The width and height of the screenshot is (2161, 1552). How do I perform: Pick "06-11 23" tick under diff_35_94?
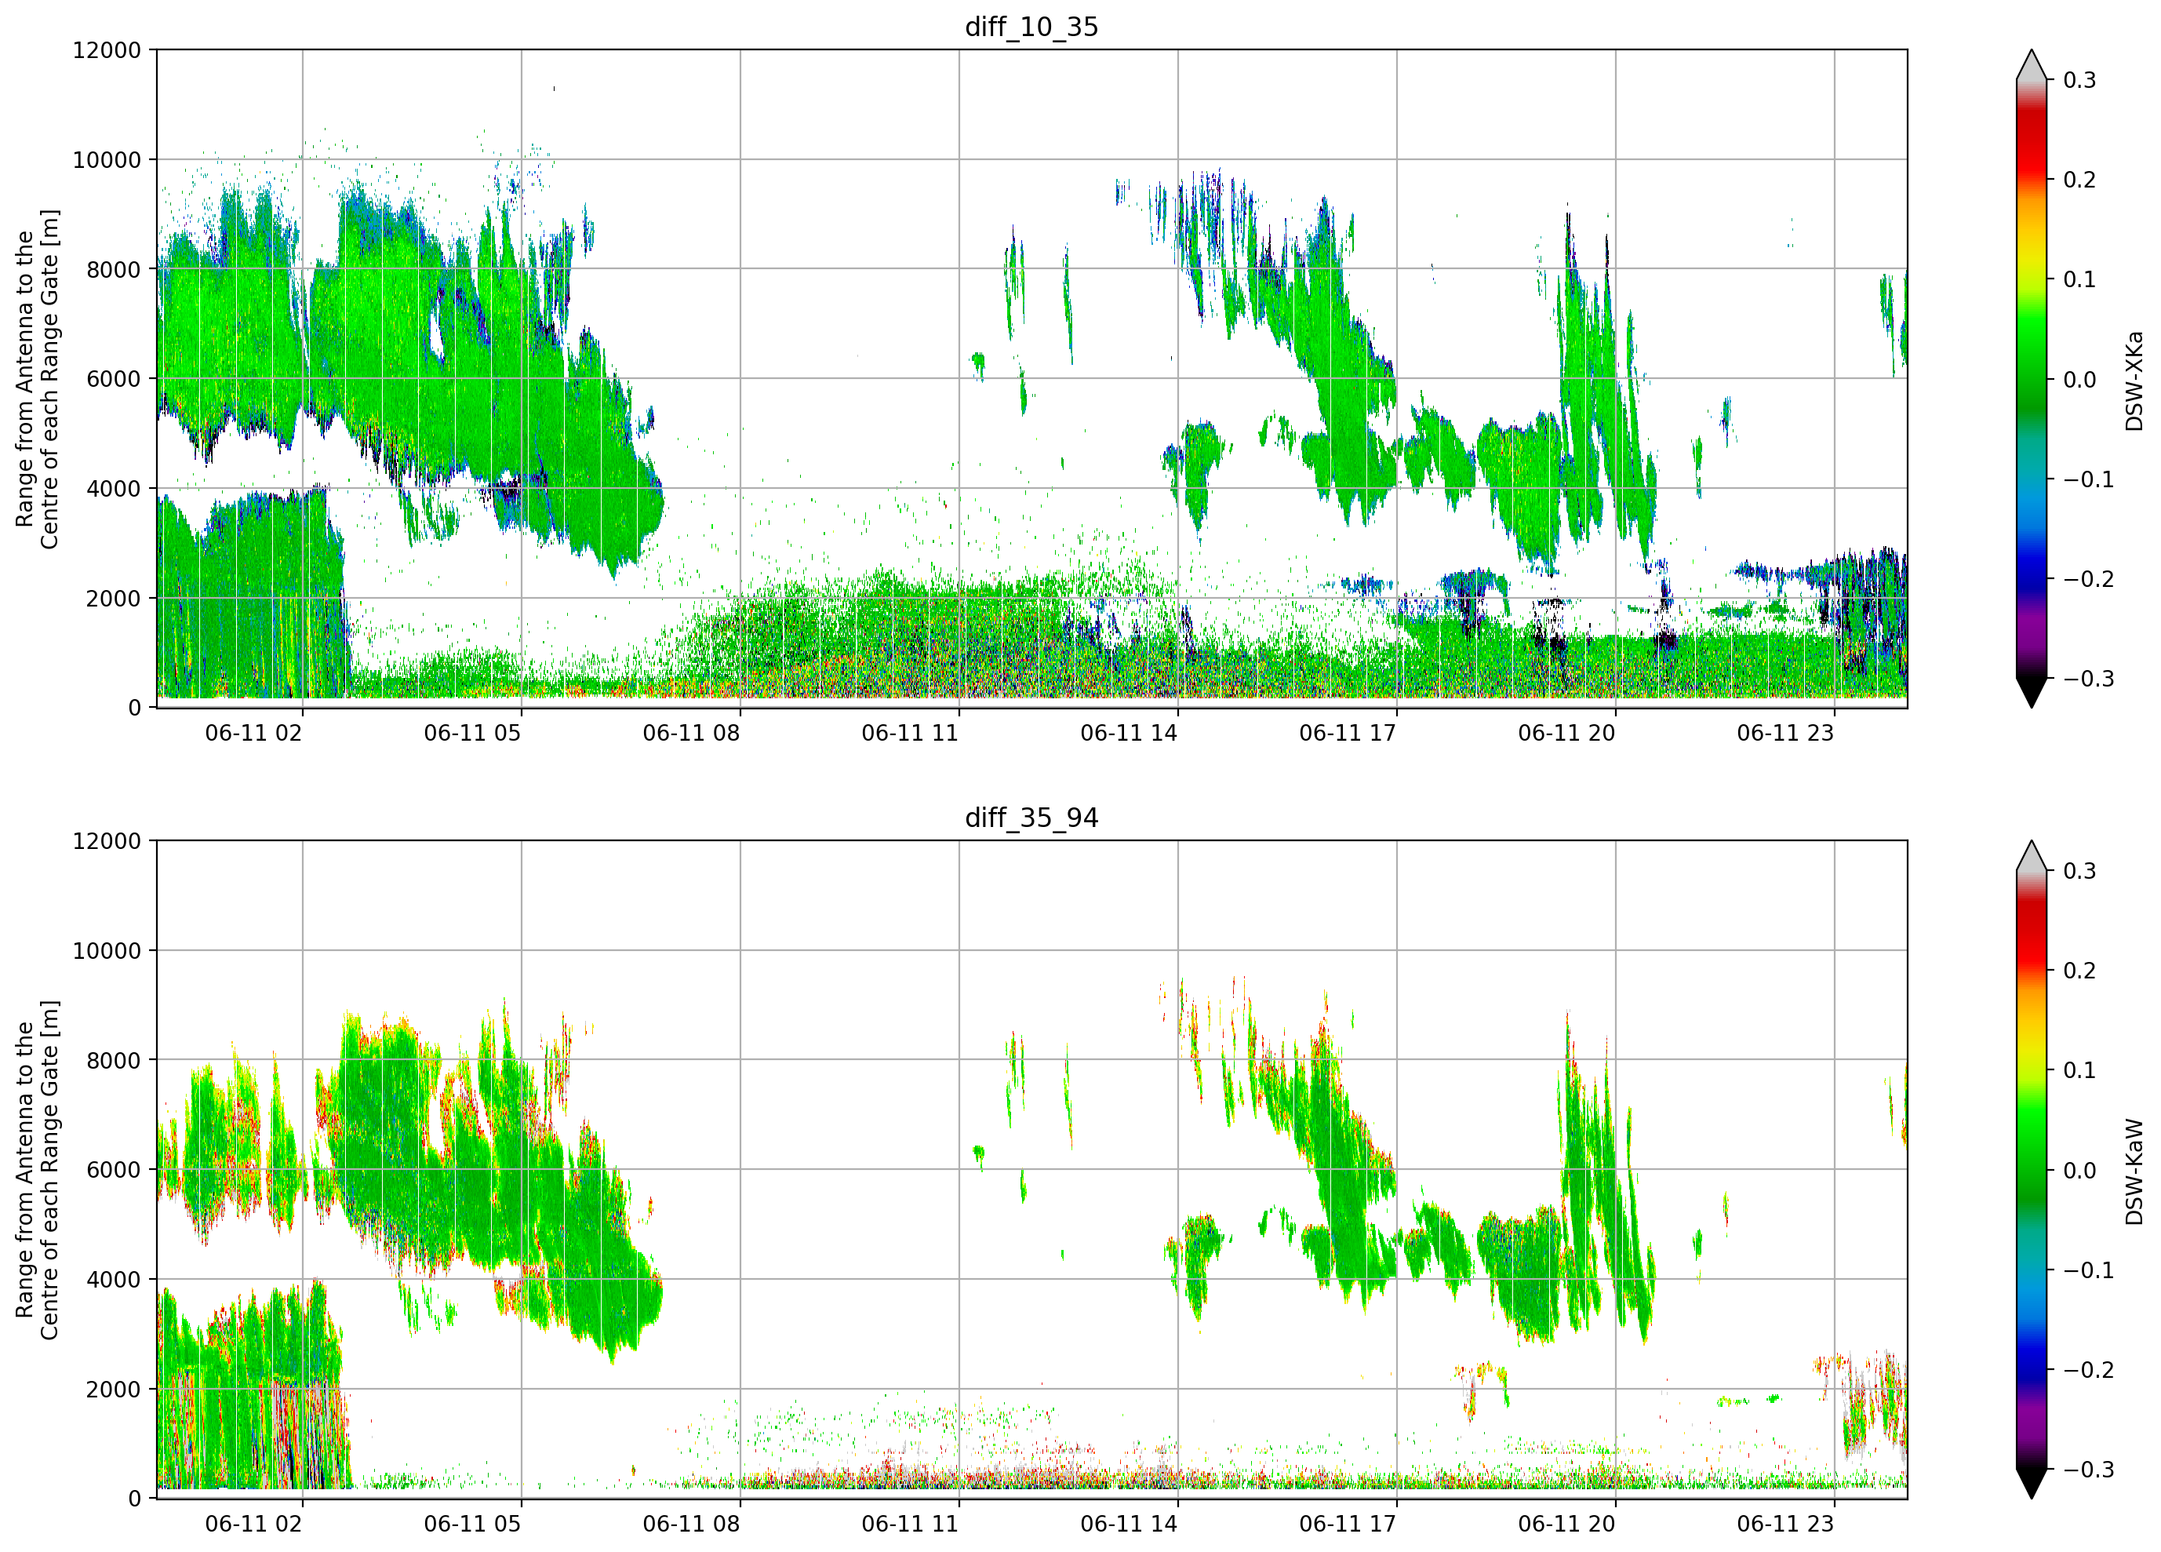[x=1785, y=1524]
